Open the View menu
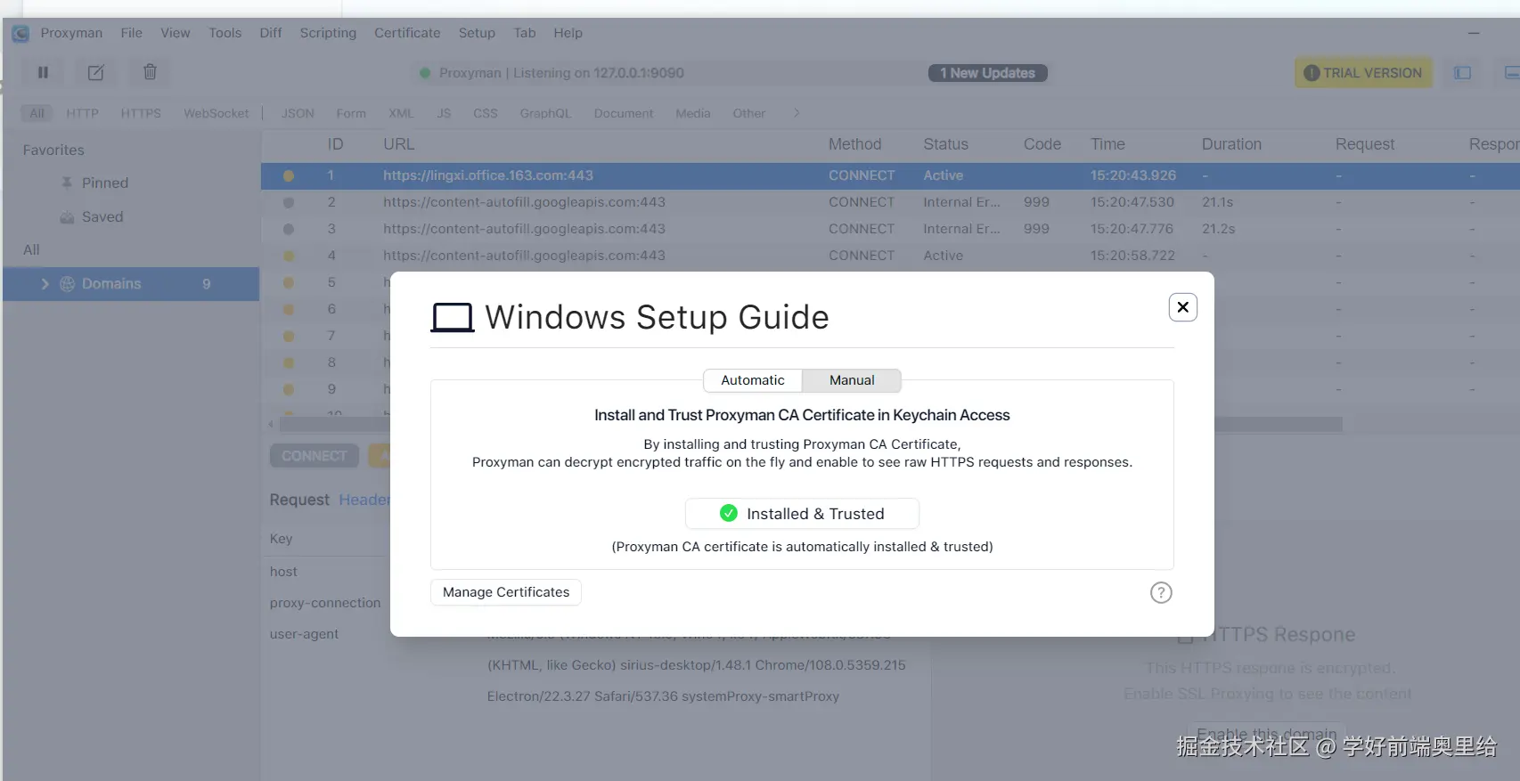 click(176, 33)
